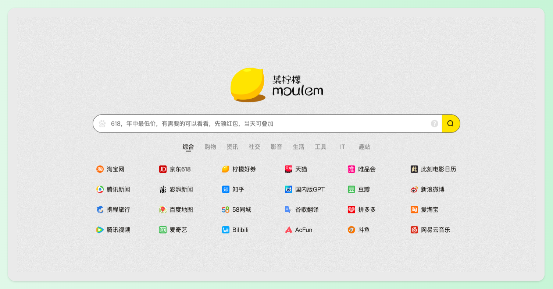553x289 pixels.
Task: Visit the 爱奇艺 link
Action: coord(178,230)
